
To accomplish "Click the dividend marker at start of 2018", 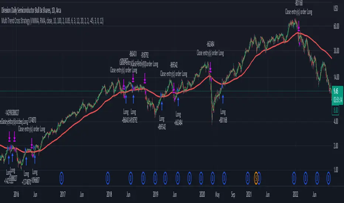I will pos(108,178).
